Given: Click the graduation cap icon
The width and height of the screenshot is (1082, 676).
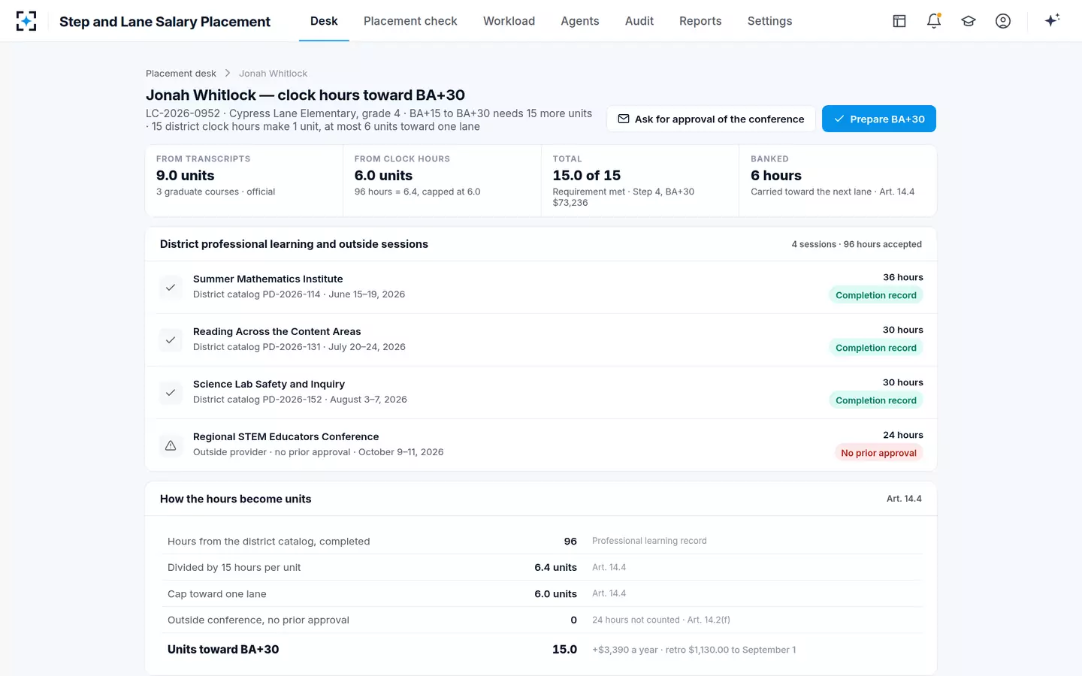Looking at the screenshot, I should coord(969,21).
